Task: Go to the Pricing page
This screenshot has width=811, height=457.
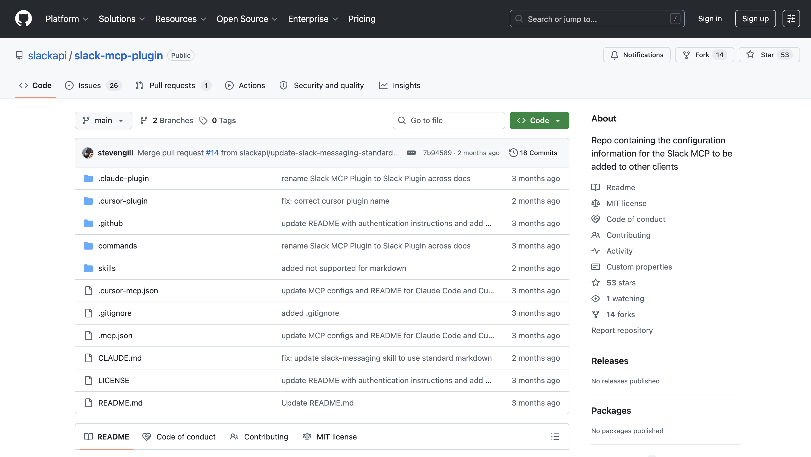Action: [361, 19]
